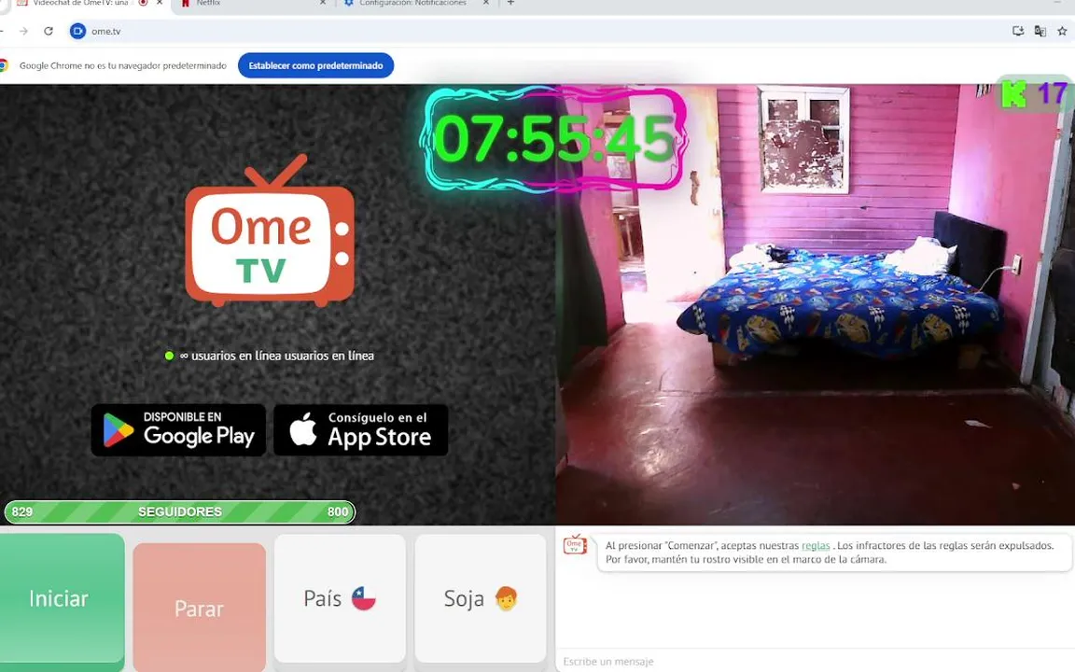
Task: Click the reglas link in chat
Action: coord(816,546)
